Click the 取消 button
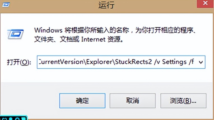This screenshot has width=214, height=120. click(x=132, y=101)
